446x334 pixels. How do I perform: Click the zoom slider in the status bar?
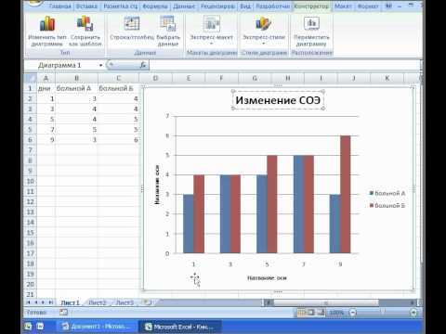pyautogui.click(x=383, y=313)
